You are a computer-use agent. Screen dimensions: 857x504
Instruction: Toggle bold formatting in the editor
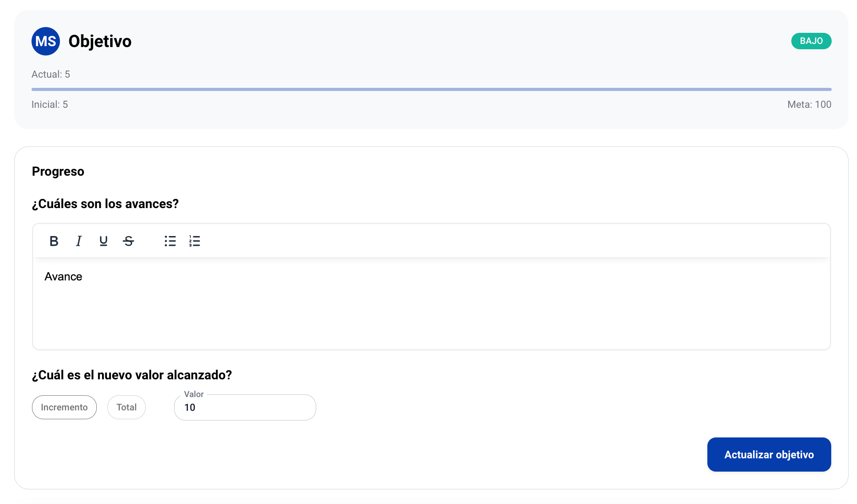click(x=54, y=241)
